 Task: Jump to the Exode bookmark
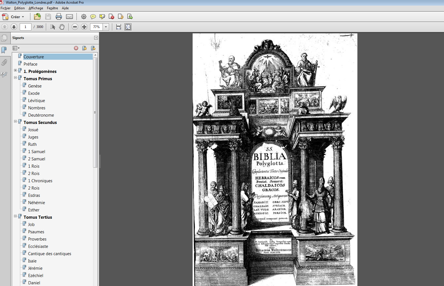34,93
